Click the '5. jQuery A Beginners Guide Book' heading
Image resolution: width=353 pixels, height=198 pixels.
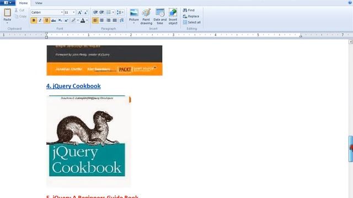[92, 196]
